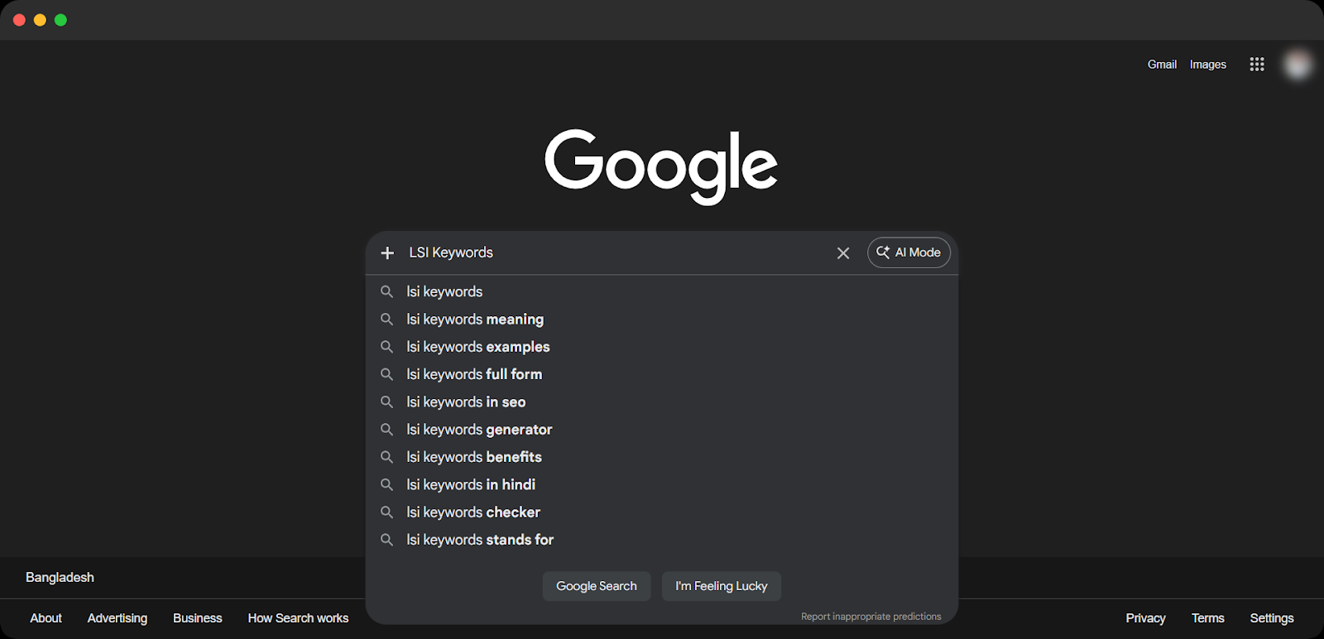Click magnifier icon beside 'lsi keywords stands for'

point(386,540)
